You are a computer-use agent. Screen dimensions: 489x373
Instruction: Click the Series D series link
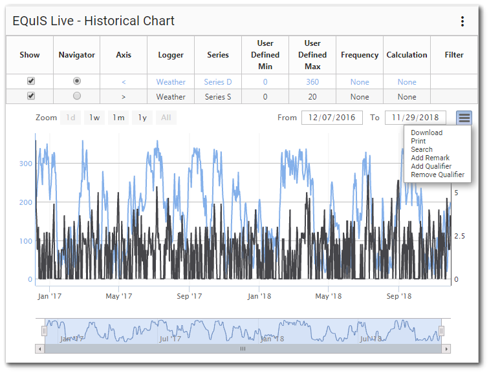pos(218,82)
